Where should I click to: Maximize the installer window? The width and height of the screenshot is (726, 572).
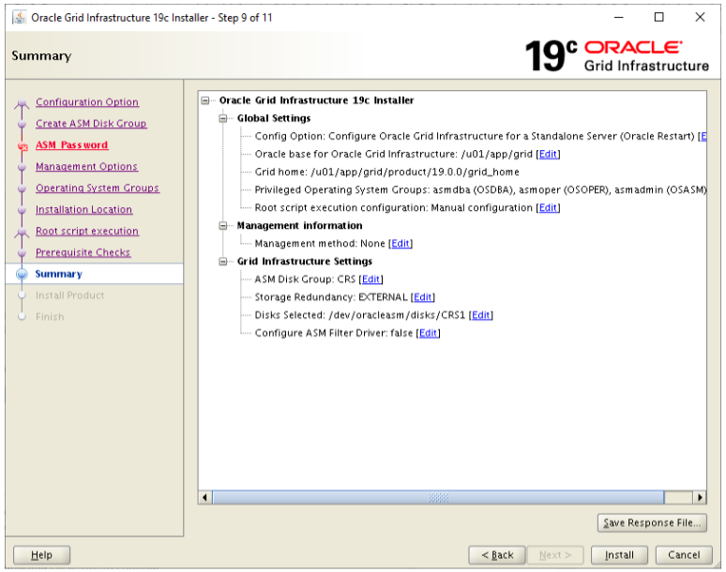[658, 18]
